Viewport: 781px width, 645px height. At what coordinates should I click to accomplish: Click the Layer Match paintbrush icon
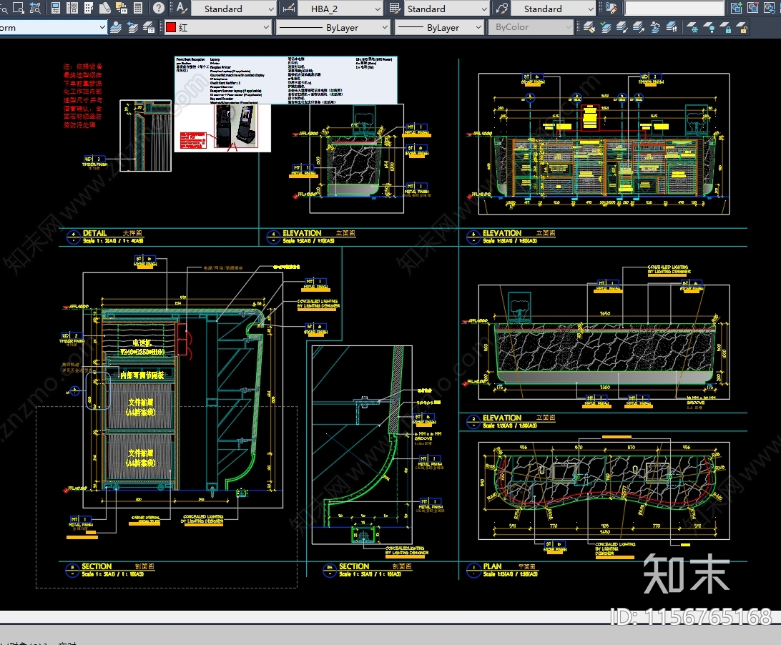tap(588, 28)
